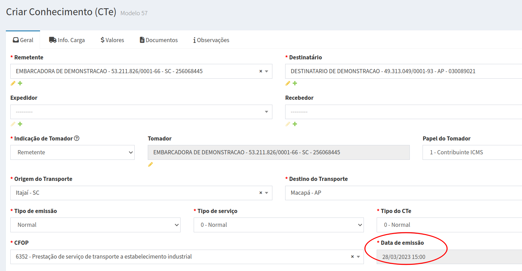Open the Indicação de Tomador dropdown
522x271 pixels.
coord(72,152)
